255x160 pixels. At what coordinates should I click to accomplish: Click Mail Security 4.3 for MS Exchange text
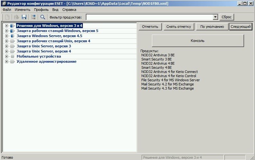click(168, 89)
